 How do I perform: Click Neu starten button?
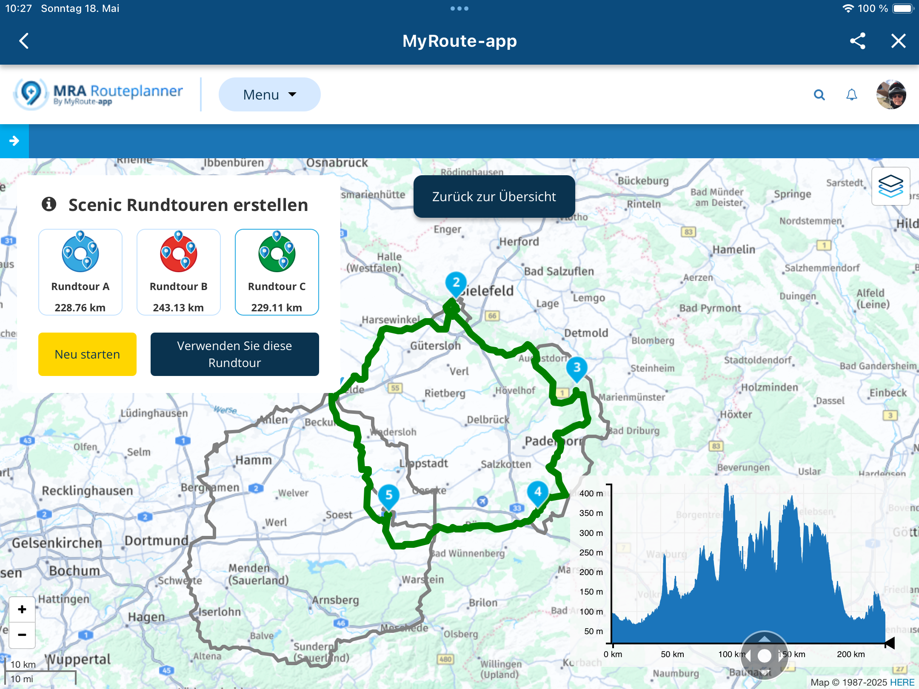click(x=87, y=354)
